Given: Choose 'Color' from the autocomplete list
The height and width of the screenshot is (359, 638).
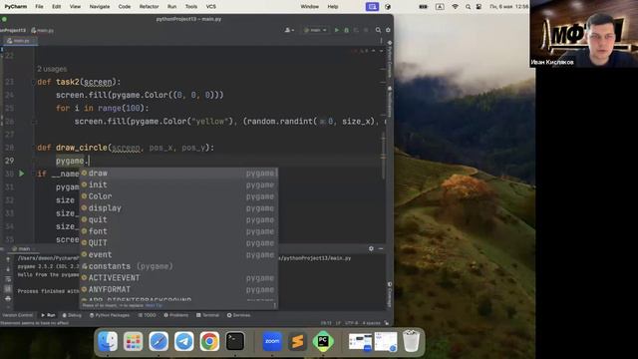Looking at the screenshot, I should [x=178, y=196].
